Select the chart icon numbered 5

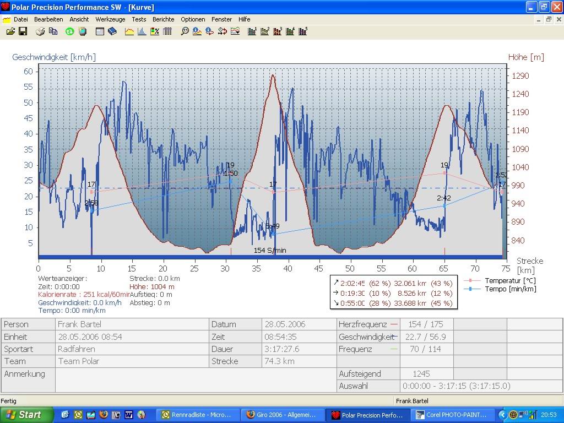click(x=303, y=32)
